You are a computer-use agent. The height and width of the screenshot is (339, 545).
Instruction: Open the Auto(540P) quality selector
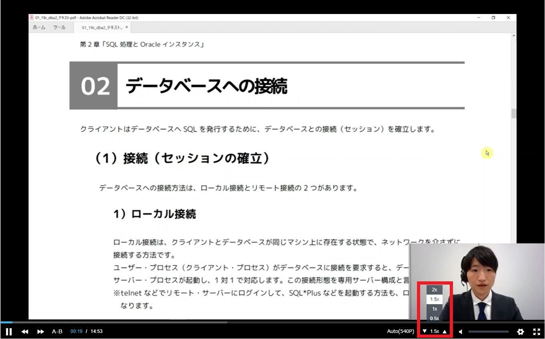click(400, 331)
